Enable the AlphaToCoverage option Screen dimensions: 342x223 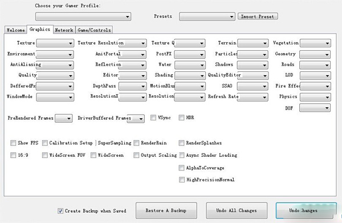181,168
